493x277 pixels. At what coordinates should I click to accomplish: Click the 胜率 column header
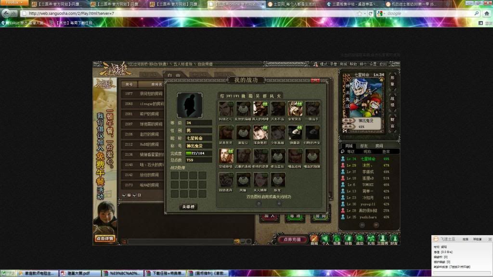point(386,151)
